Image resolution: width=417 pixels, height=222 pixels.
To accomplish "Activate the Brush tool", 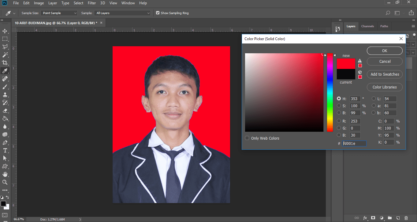I will coord(5,87).
